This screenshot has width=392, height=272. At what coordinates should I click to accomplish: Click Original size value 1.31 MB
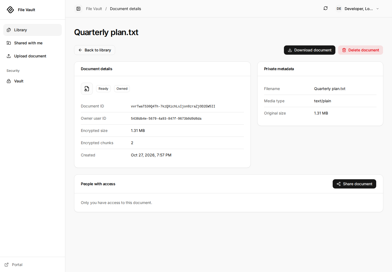(x=321, y=113)
